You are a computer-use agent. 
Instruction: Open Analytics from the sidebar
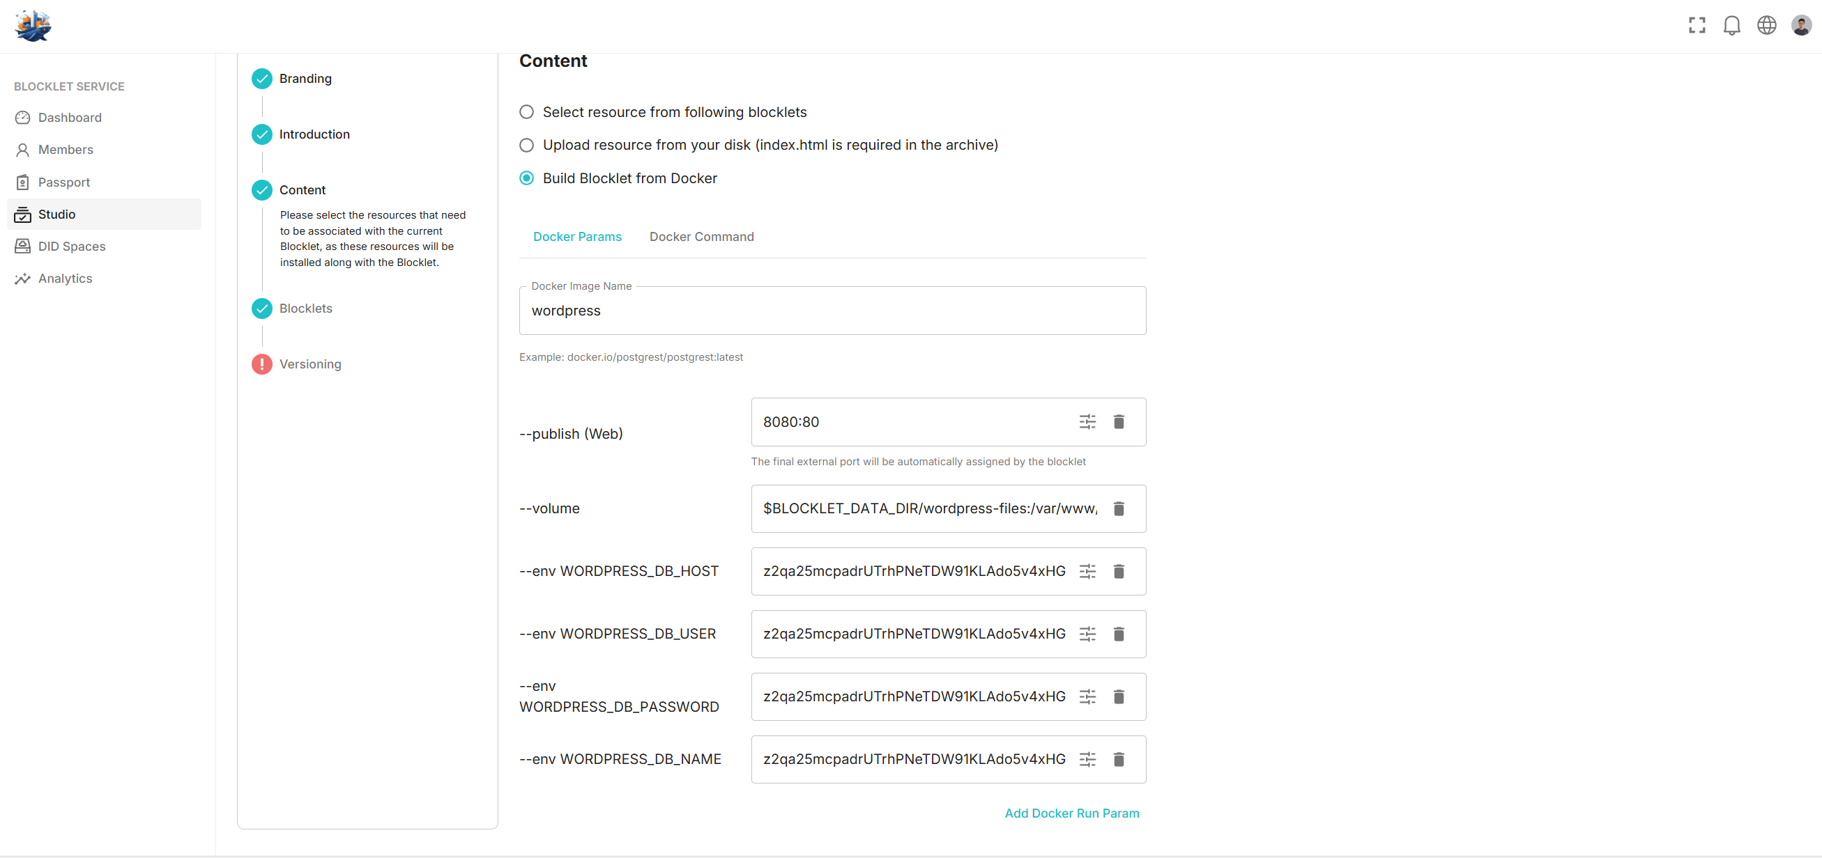pyautogui.click(x=65, y=279)
